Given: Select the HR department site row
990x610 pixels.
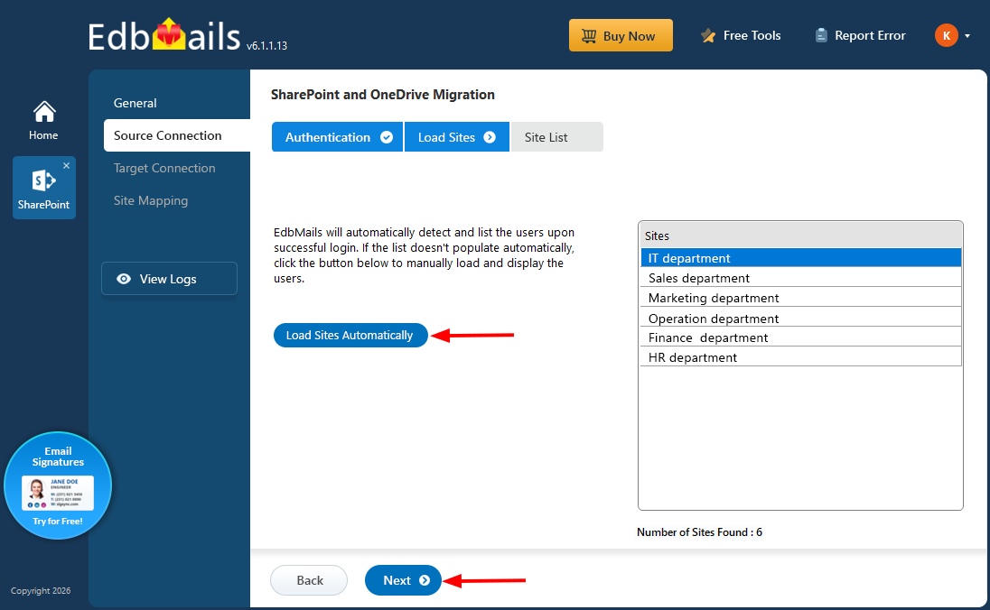Looking at the screenshot, I should 800,356.
